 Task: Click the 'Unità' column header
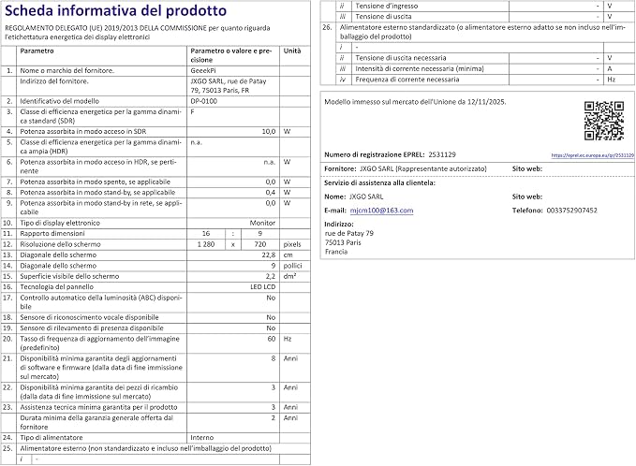(x=292, y=51)
